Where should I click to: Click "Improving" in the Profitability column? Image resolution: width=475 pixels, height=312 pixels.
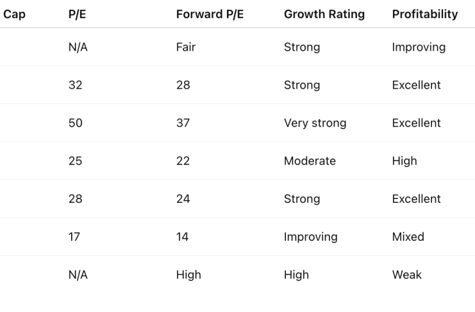418,48
